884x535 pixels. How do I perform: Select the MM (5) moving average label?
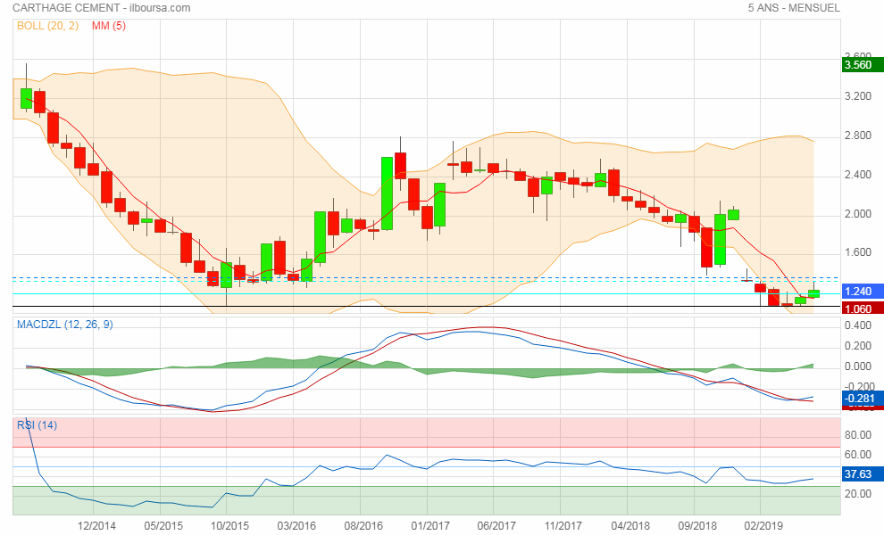pyautogui.click(x=109, y=26)
